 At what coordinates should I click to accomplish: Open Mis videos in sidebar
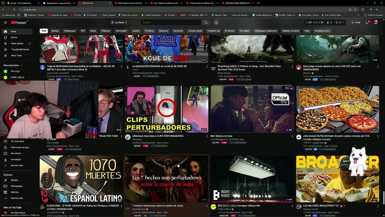coord(17,153)
